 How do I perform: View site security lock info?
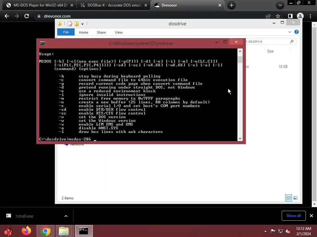pos(39,16)
